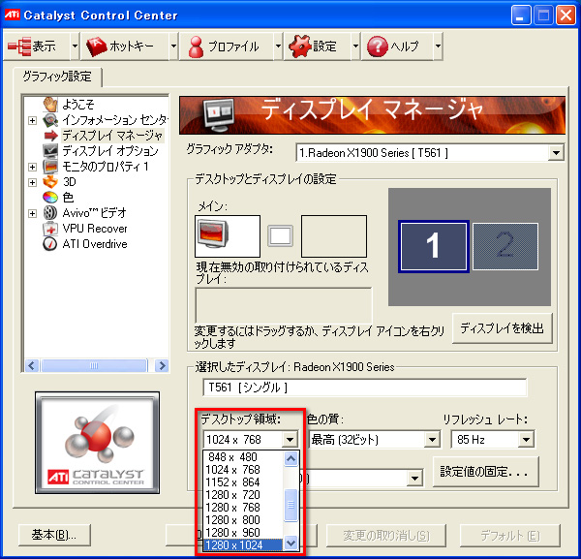The image size is (581, 559).
Task: Select VPU Recover tree item text
Action: click(95, 229)
